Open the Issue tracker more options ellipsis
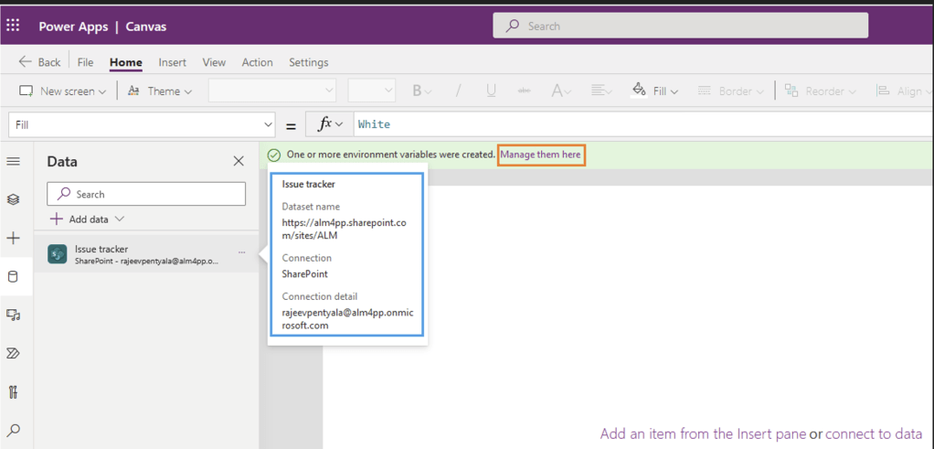The width and height of the screenshot is (934, 449). (241, 251)
